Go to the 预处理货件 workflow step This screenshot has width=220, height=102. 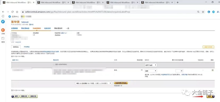pyautogui.click(x=58, y=28)
